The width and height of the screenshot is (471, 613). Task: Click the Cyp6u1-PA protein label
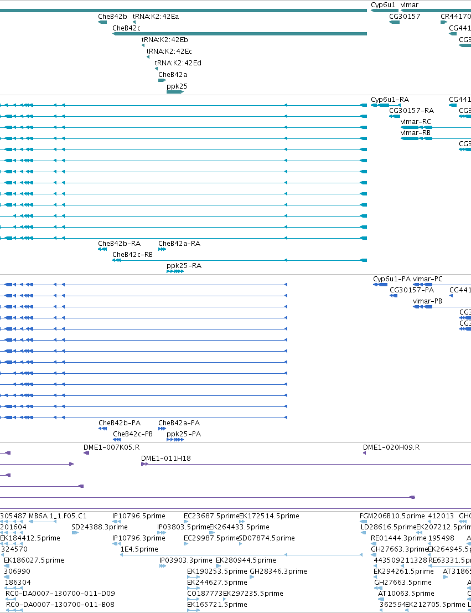click(x=392, y=279)
